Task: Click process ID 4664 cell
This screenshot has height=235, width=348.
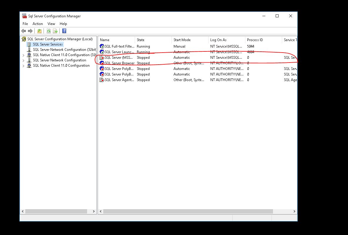Action: [251, 52]
